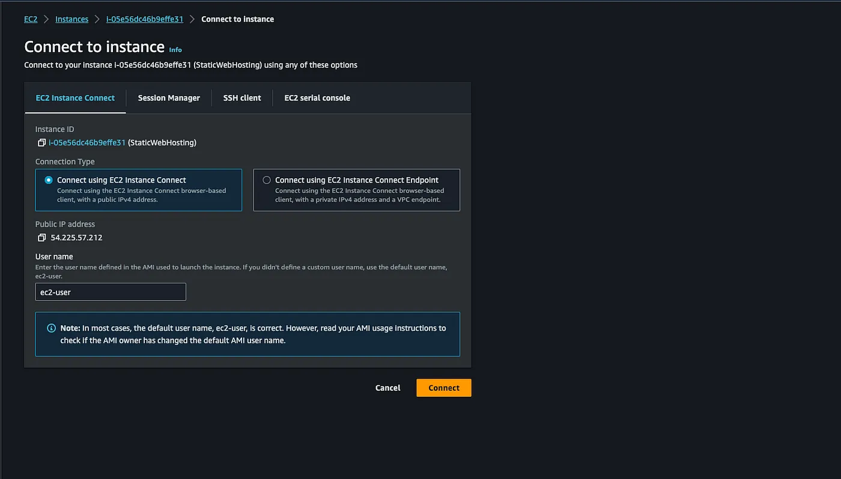Open the instance ID link under Instance ID
This screenshot has width=841, height=479.
tap(87, 143)
